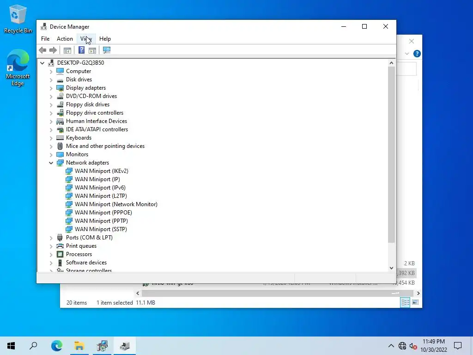Image resolution: width=473 pixels, height=355 pixels.
Task: Open File Explorer from the taskbar
Action: pyautogui.click(x=79, y=346)
